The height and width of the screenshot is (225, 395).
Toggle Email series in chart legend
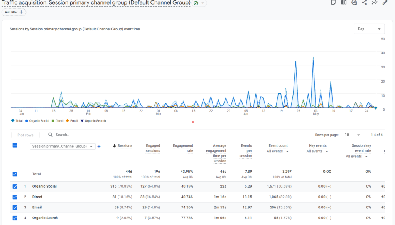point(72,121)
